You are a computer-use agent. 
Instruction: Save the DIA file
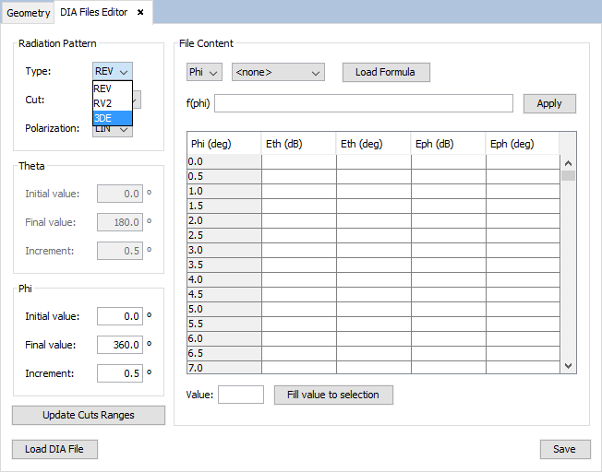point(564,449)
